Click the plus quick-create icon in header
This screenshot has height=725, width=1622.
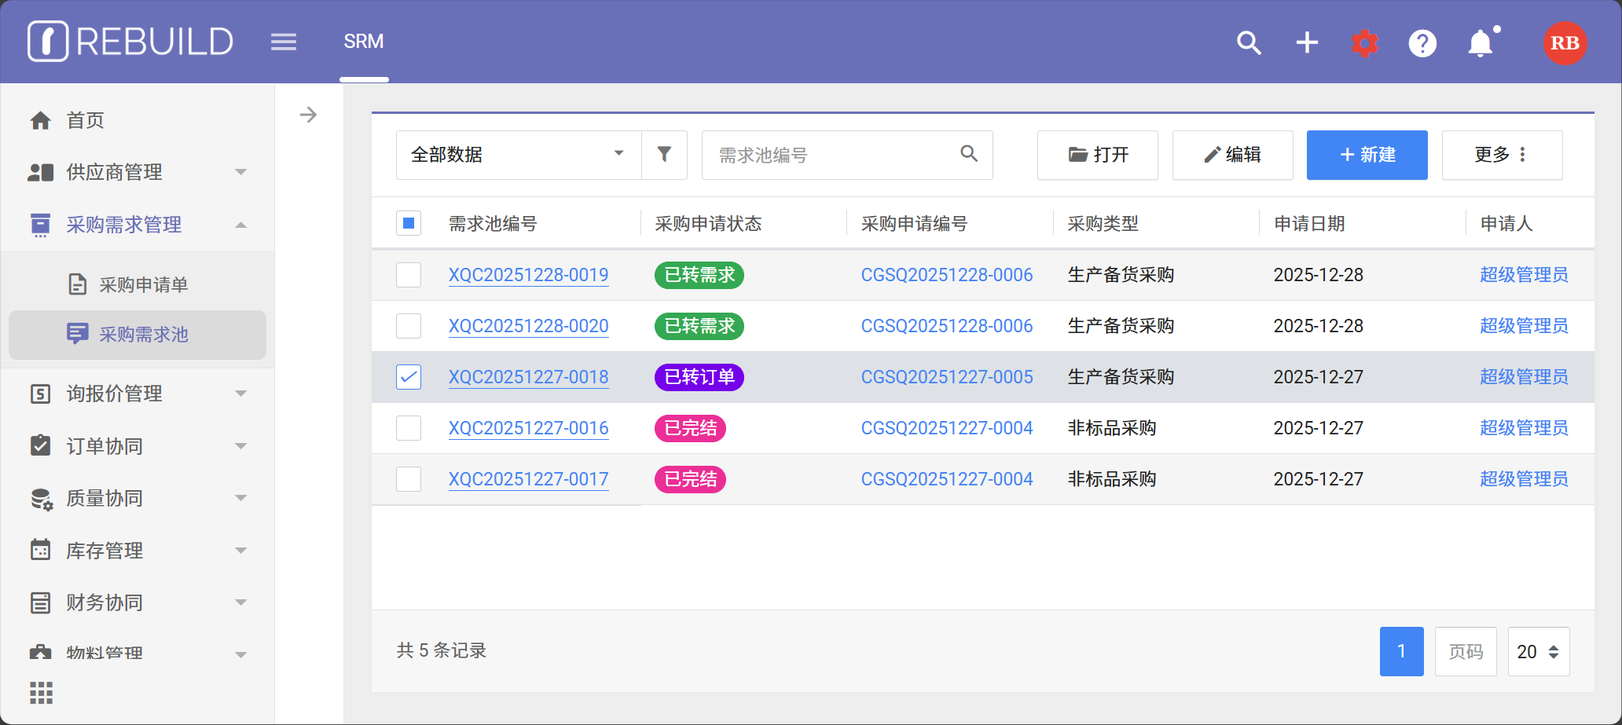[x=1307, y=42]
